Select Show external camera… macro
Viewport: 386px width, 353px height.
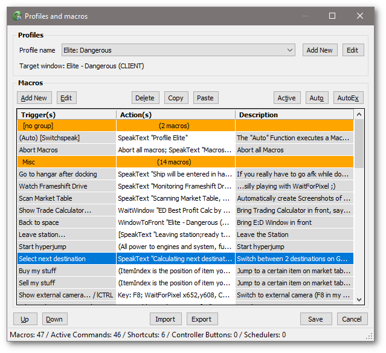coord(66,295)
